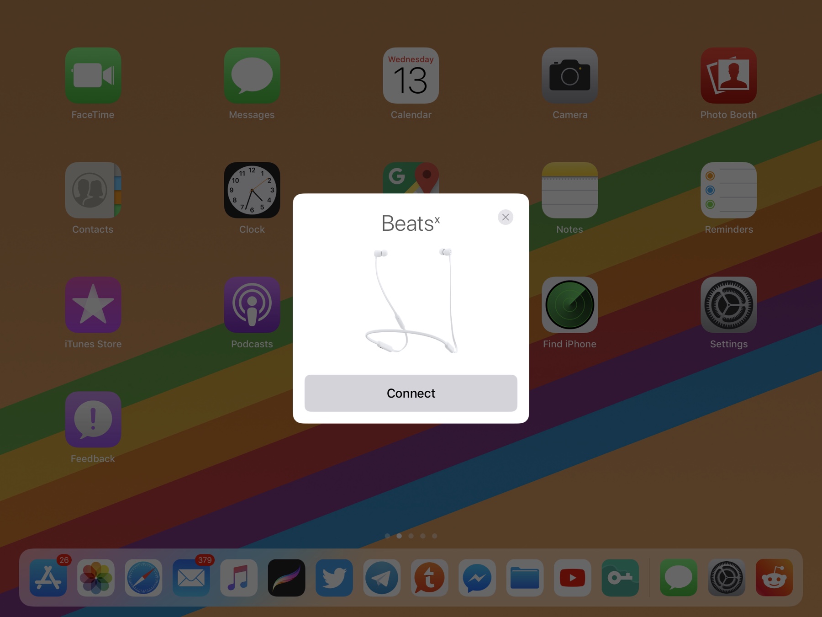This screenshot has width=822, height=617.
Task: Tap the home screen page indicator dots
Action: (x=411, y=536)
